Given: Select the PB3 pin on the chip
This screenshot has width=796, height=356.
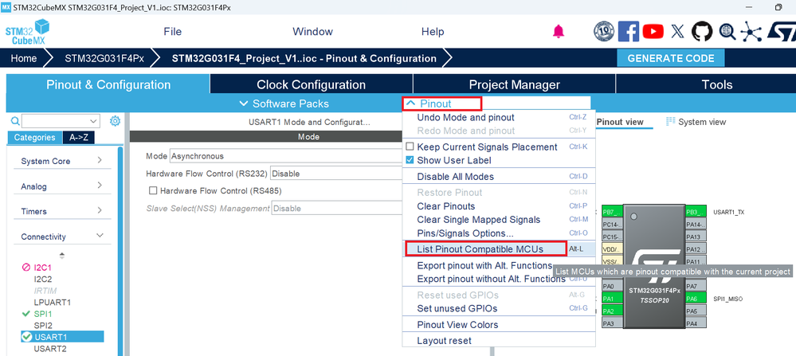Looking at the screenshot, I should pos(696,212).
